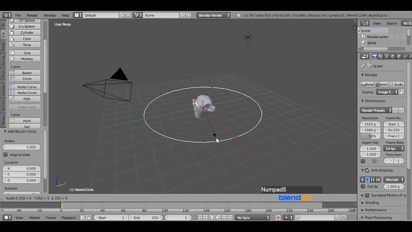Viewport: 412px width, 232px height.
Task: Click the Path curve icon
Action: coord(12,99)
